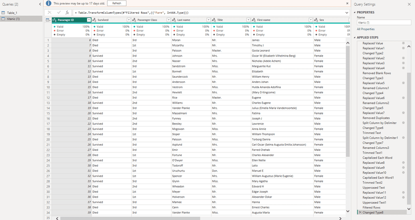Change Last name data type icon
This screenshot has width=415, height=220.
tap(174, 20)
